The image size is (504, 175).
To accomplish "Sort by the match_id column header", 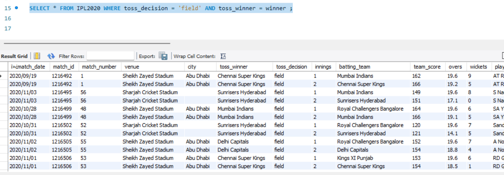I will (64, 67).
